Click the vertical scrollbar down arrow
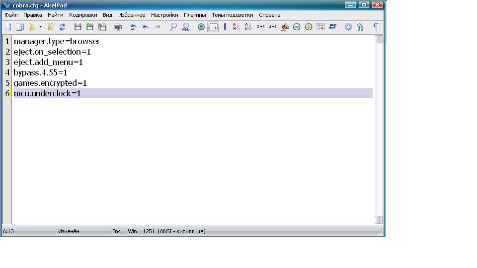Viewport: 477px width, 268px height. 379,220
